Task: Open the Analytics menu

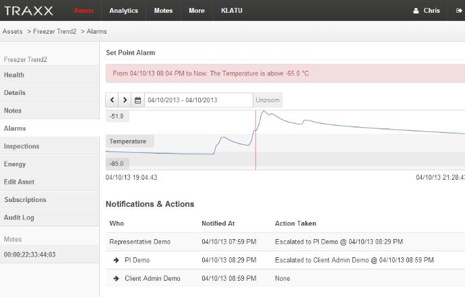Action: tap(123, 11)
